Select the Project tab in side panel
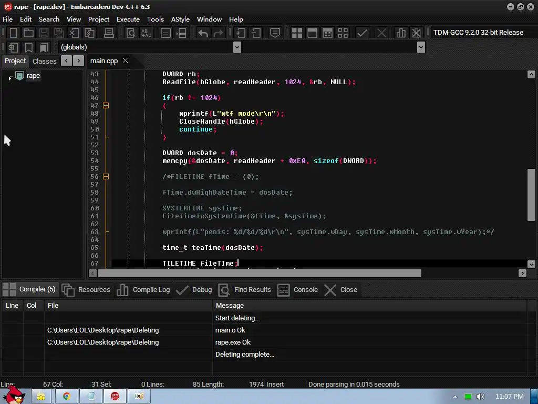Screen dimensions: 538x404 point(15,61)
